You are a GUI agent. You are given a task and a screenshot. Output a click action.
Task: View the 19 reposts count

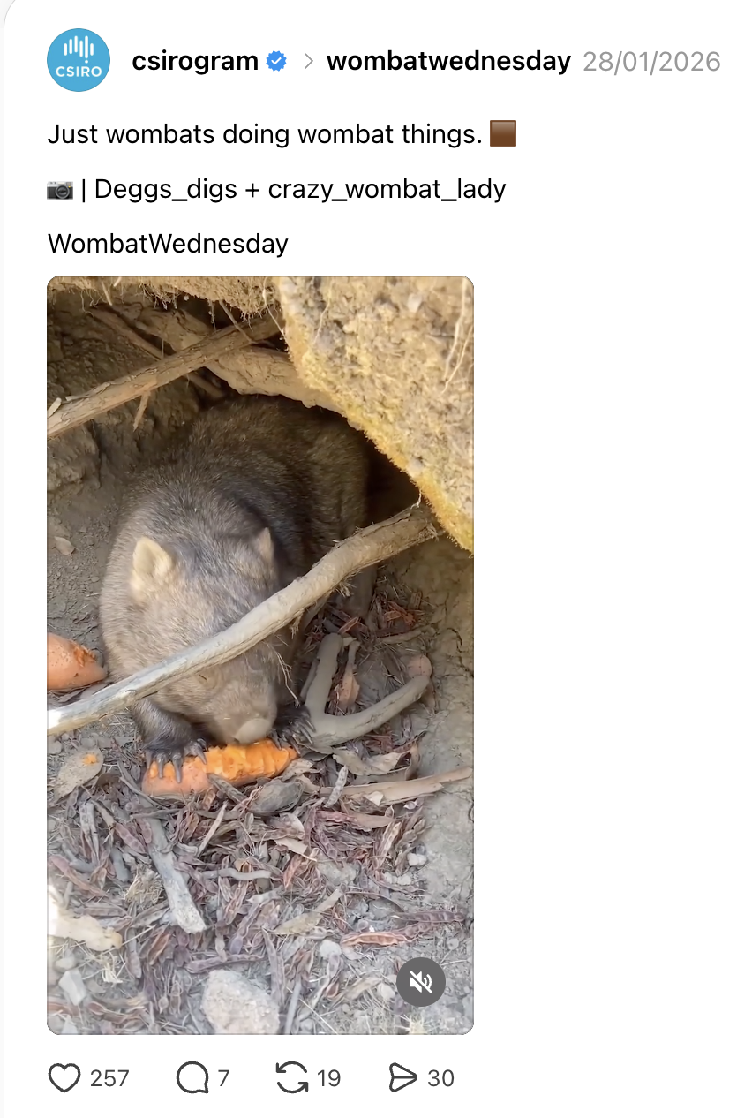(x=328, y=1078)
